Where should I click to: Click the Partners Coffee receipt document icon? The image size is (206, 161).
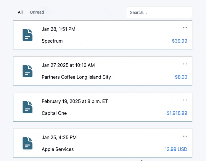pyautogui.click(x=28, y=71)
